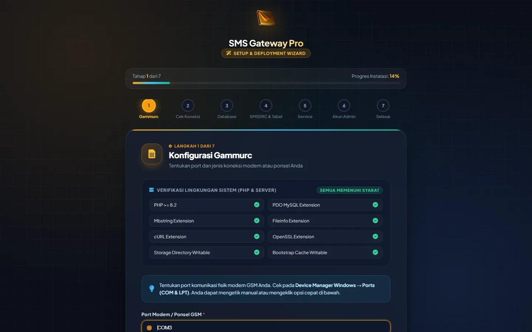Click the 'Tahap 1 dari 7' label

click(x=147, y=76)
